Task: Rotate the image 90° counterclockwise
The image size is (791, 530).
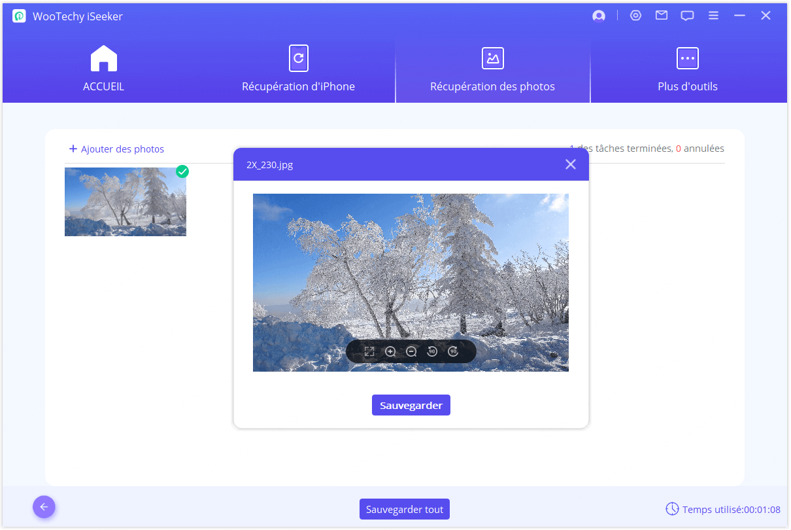Action: coord(432,352)
